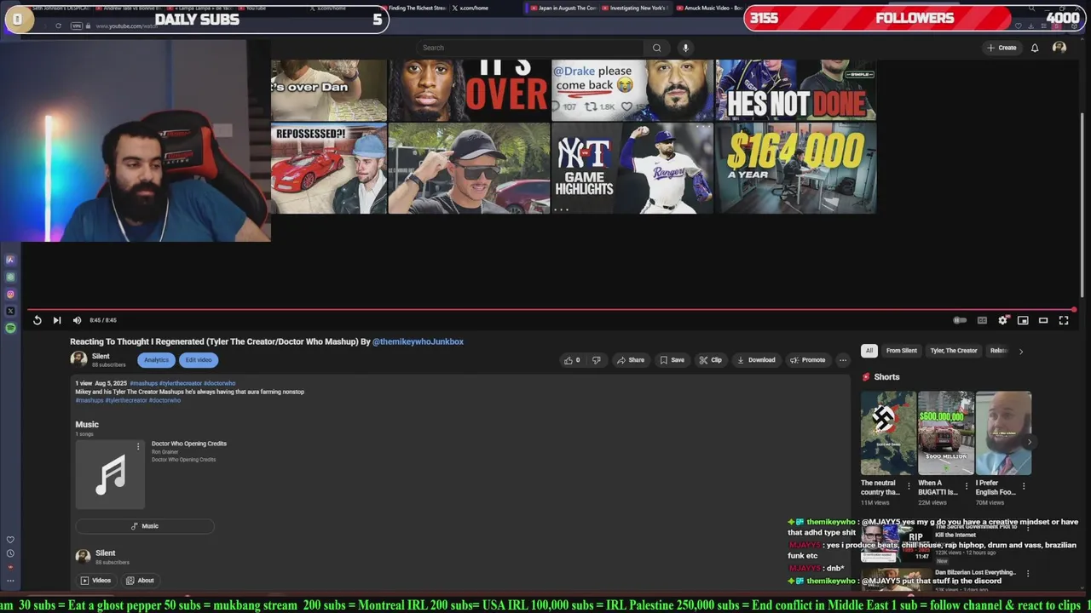Promote the video
1091x613 pixels.
pyautogui.click(x=808, y=360)
